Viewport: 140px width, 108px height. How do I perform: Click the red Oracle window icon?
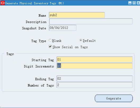tap(3, 3)
